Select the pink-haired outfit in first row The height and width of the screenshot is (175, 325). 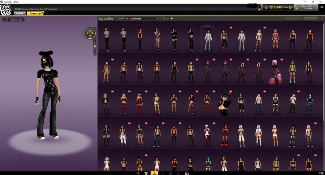(275, 40)
